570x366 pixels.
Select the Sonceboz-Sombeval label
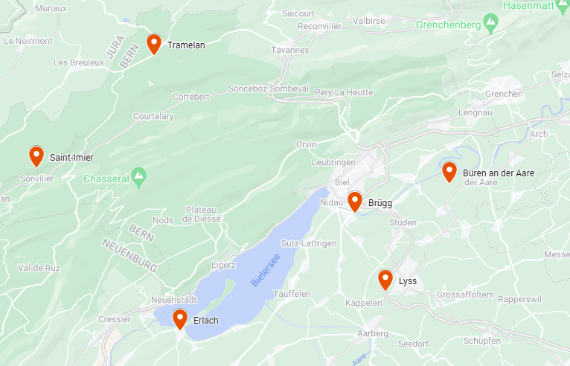point(269,89)
